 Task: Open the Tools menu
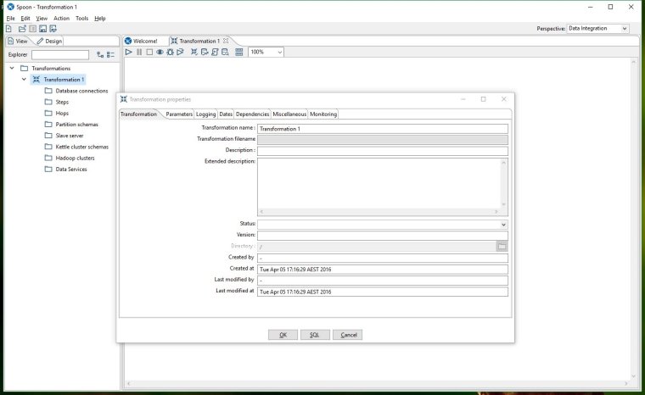81,18
